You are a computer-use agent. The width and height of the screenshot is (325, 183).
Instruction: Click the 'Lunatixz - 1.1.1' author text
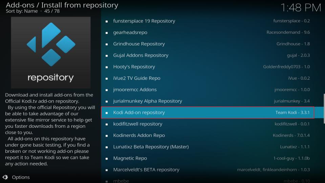295,147
